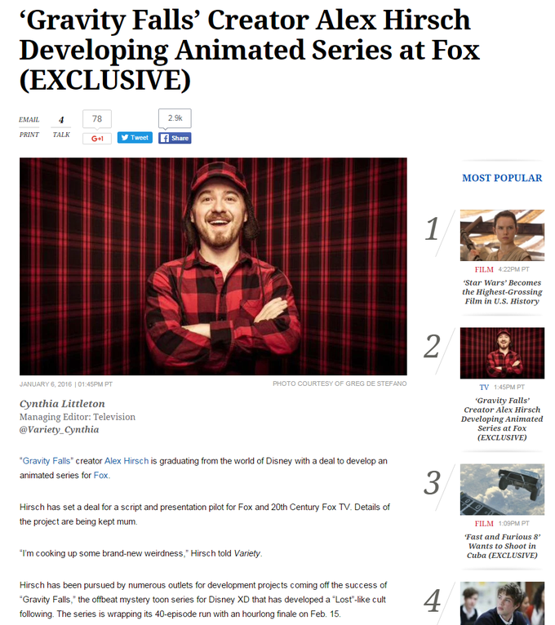The width and height of the screenshot is (555, 625).
Task: Open the 78 Google plus count bubble
Action: [97, 119]
